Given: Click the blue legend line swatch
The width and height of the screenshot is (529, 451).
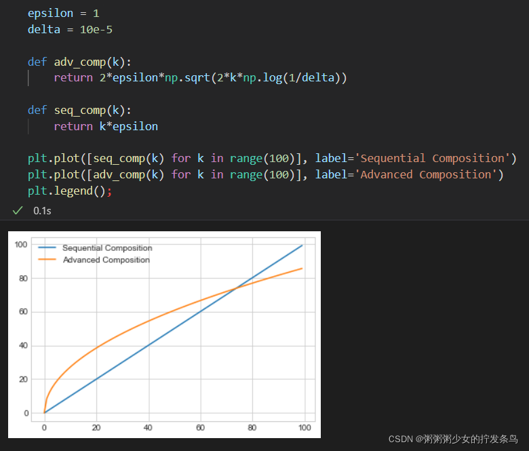Looking at the screenshot, I should 47,248.
